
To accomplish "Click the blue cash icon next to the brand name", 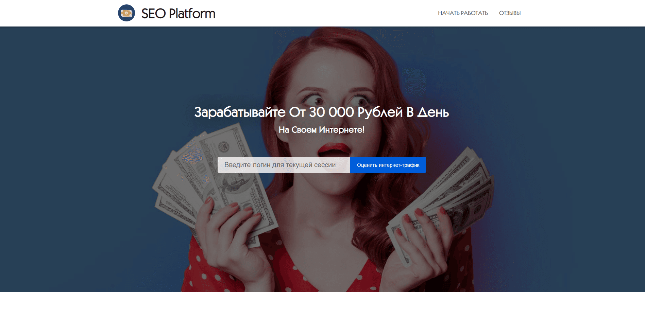I will [127, 13].
